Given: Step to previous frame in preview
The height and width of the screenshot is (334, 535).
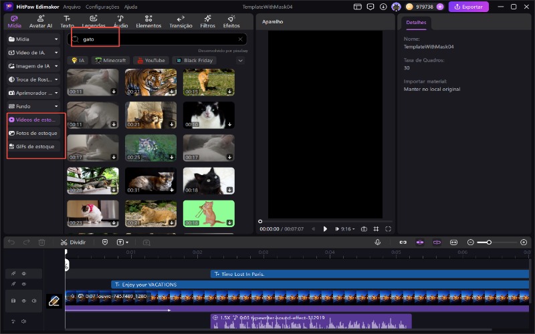Looking at the screenshot, I should [313, 229].
